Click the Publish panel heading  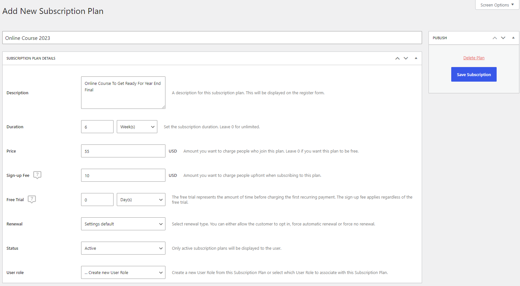coord(440,38)
